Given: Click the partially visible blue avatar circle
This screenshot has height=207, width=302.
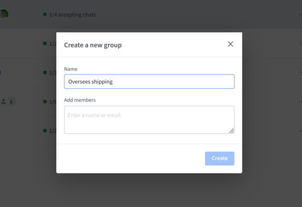Looking at the screenshot, I should 0,73.
